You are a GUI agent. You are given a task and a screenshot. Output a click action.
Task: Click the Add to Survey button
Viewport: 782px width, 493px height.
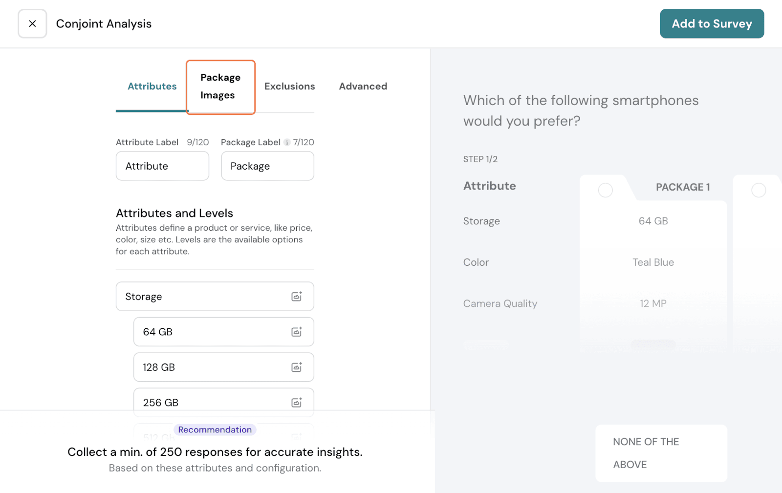(x=711, y=23)
